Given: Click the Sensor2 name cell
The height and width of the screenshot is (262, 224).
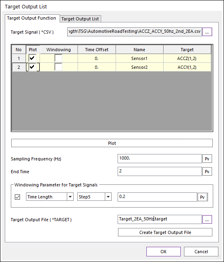Looking at the screenshot, I should (139, 67).
